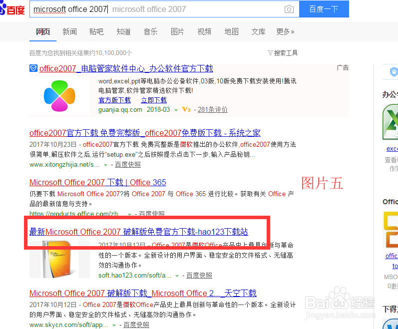Expand arrow beside www.skycn.com URL

[x=114, y=326]
